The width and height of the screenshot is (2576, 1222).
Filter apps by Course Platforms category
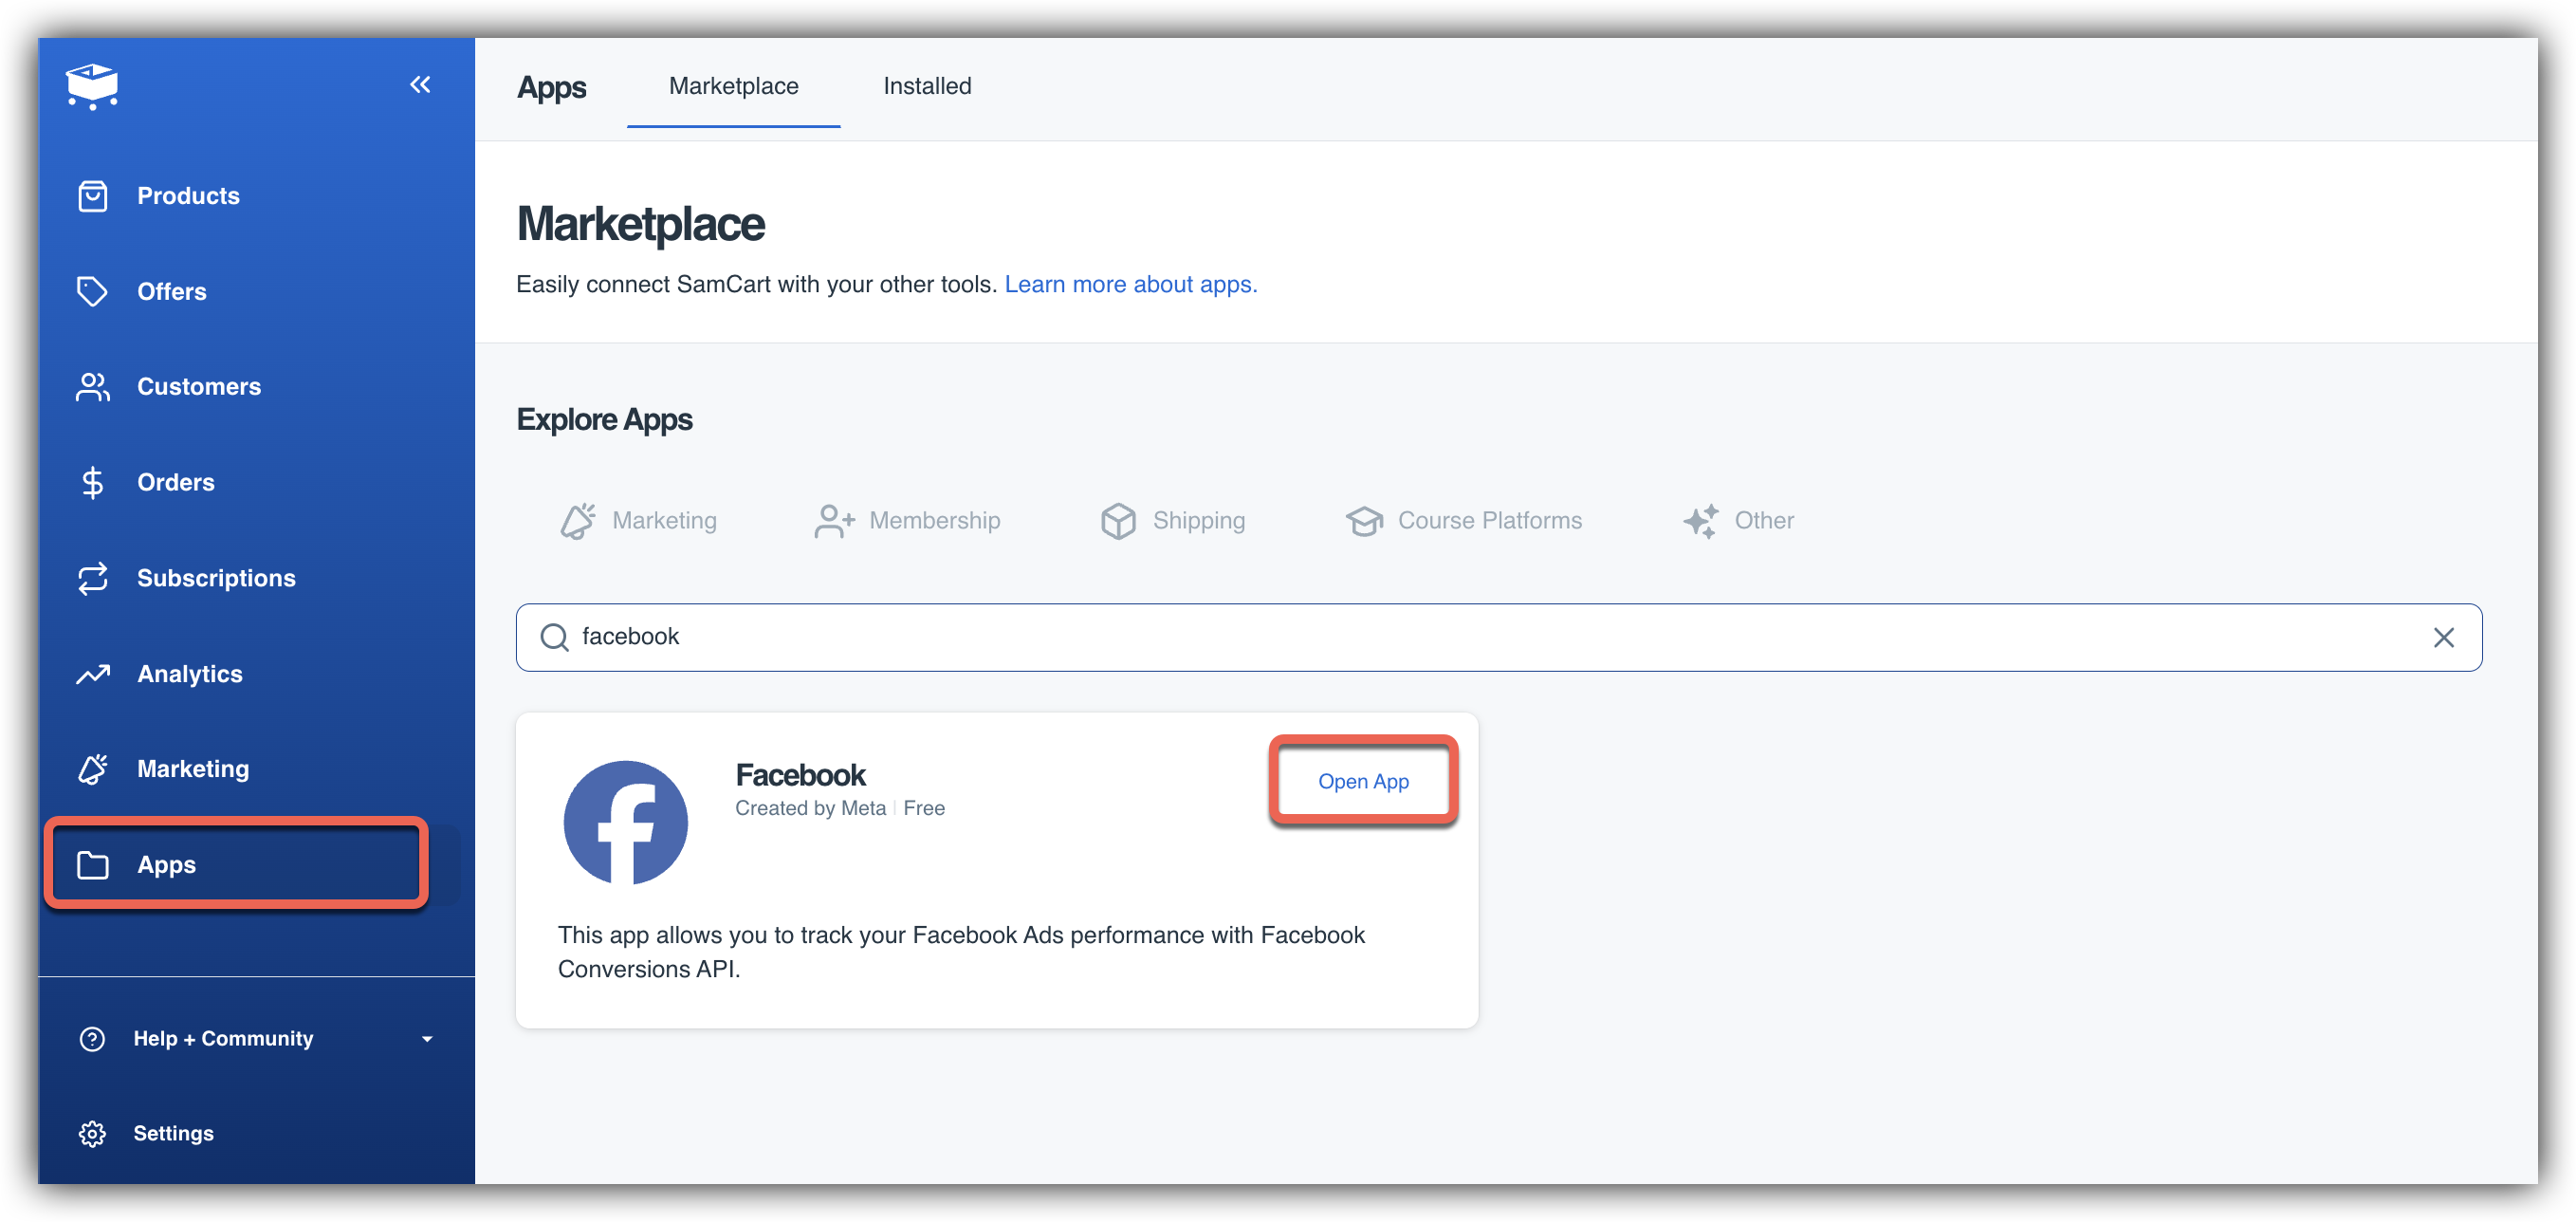[1463, 520]
